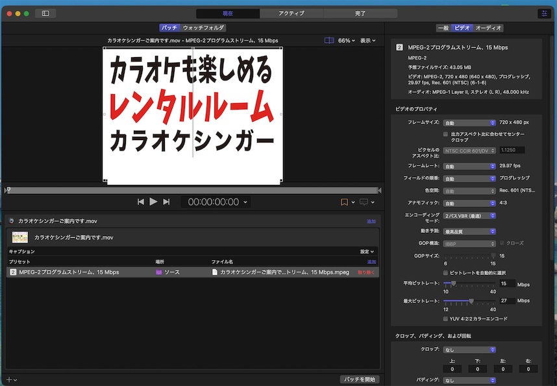Enable YUV 4:2:2 color encode checkbox
The width and height of the screenshot is (557, 386).
(x=446, y=319)
